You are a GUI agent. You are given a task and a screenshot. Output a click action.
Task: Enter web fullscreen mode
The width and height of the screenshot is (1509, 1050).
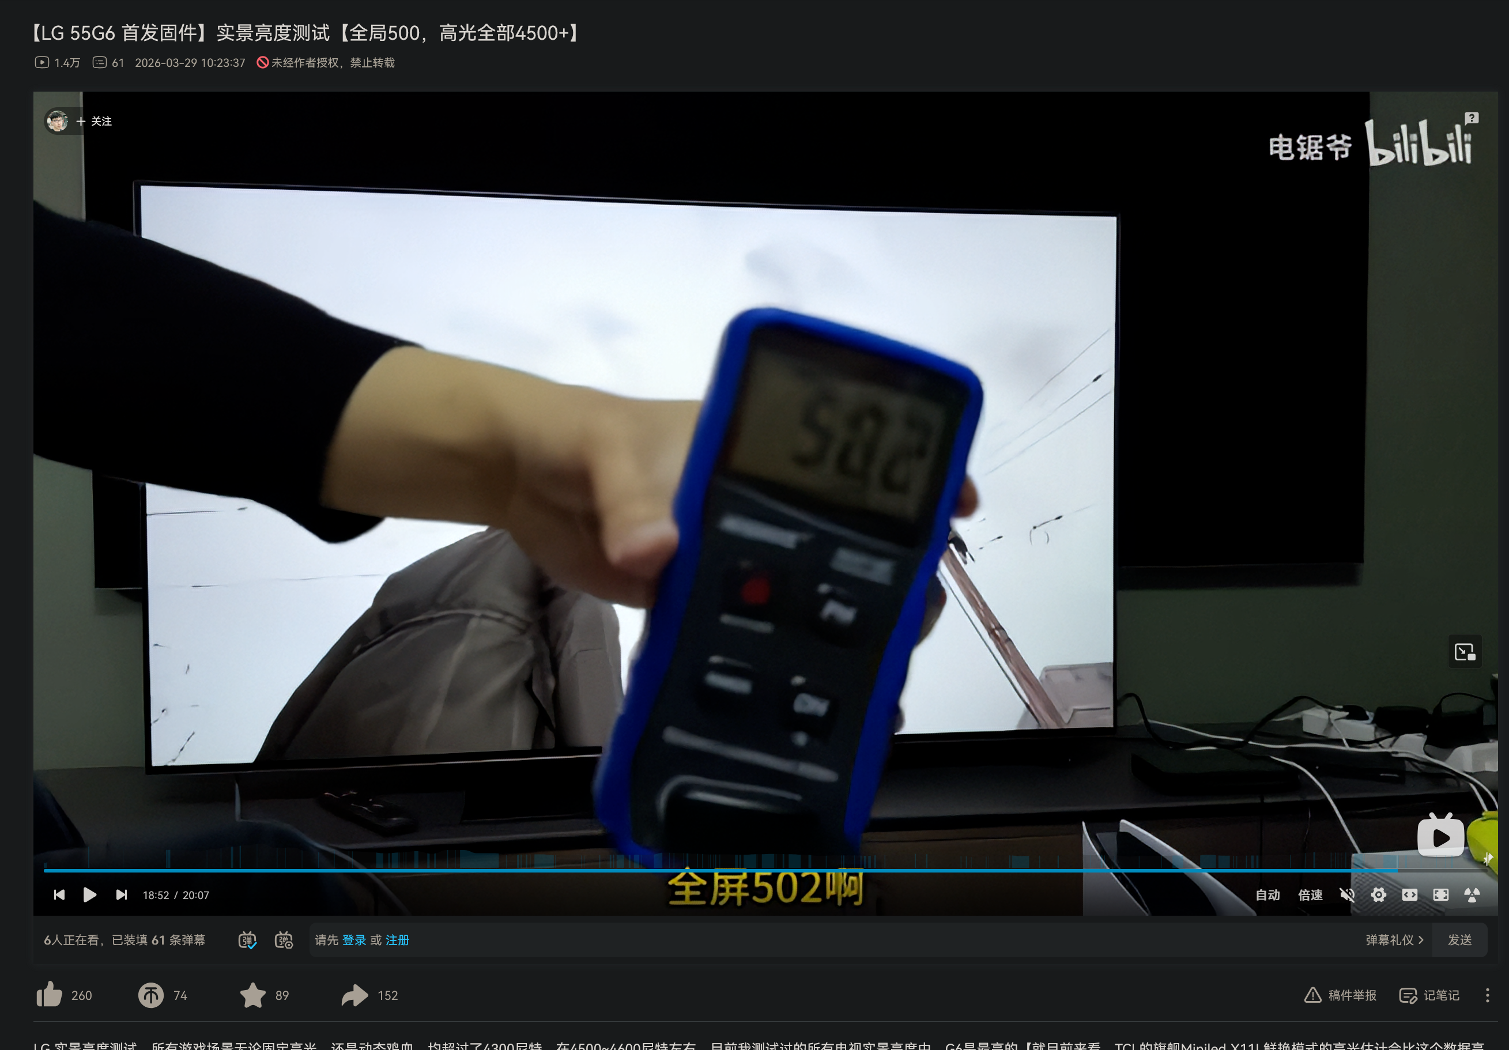click(x=1409, y=895)
